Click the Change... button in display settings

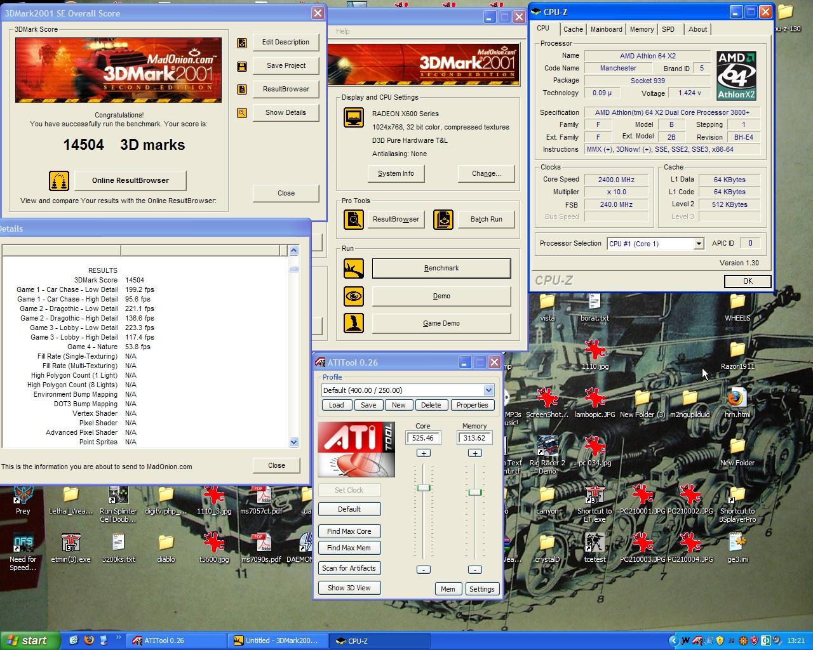coord(486,174)
